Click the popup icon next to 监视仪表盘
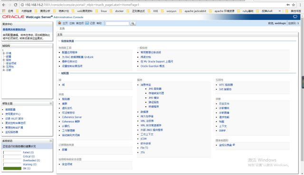 [x=234, y=145]
